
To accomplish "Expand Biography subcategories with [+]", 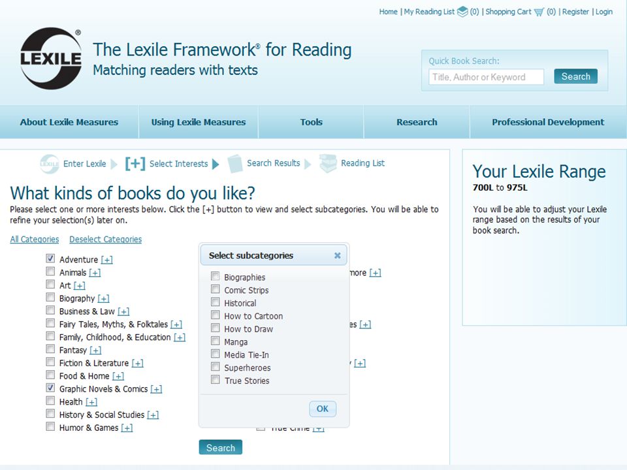I will coord(104,298).
